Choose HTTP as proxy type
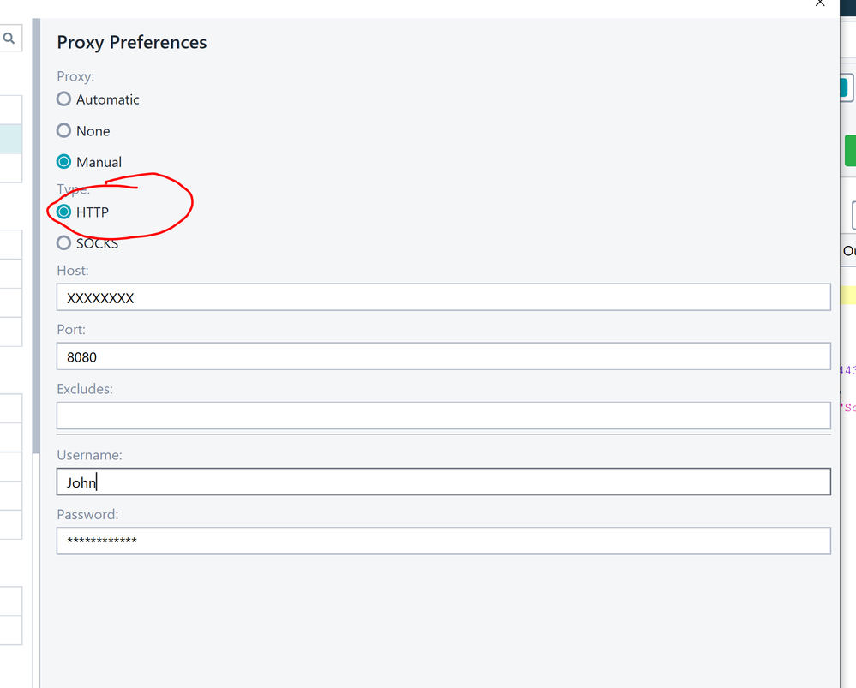The width and height of the screenshot is (856, 688). pos(64,212)
